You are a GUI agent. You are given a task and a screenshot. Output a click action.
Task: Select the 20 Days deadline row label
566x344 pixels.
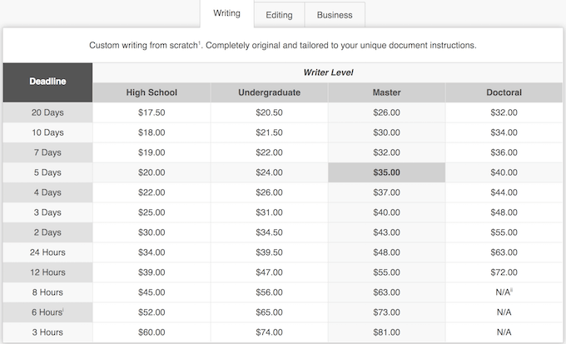[47, 112]
